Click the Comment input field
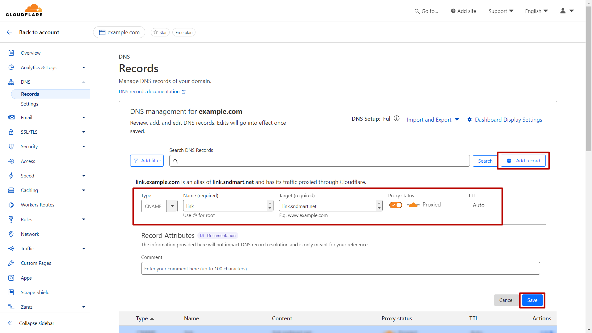Image resolution: width=592 pixels, height=333 pixels. coord(340,268)
